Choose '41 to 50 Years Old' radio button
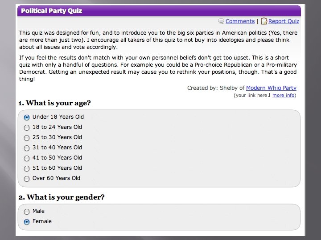The height and width of the screenshot is (240, 321). pos(27,158)
